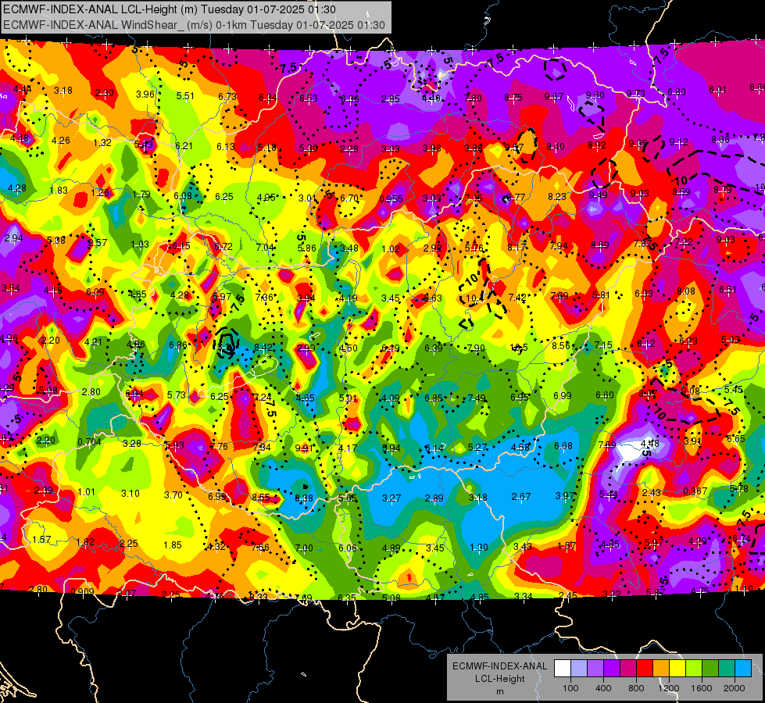The image size is (765, 703).
Task: Click the wind shear value '2.99'
Action: 306,348
